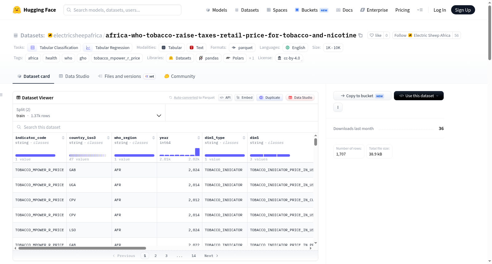Click the English language tag
The height and width of the screenshot is (264, 492).
[x=295, y=48]
